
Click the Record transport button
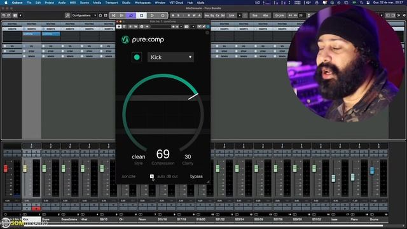pyautogui.click(x=163, y=15)
